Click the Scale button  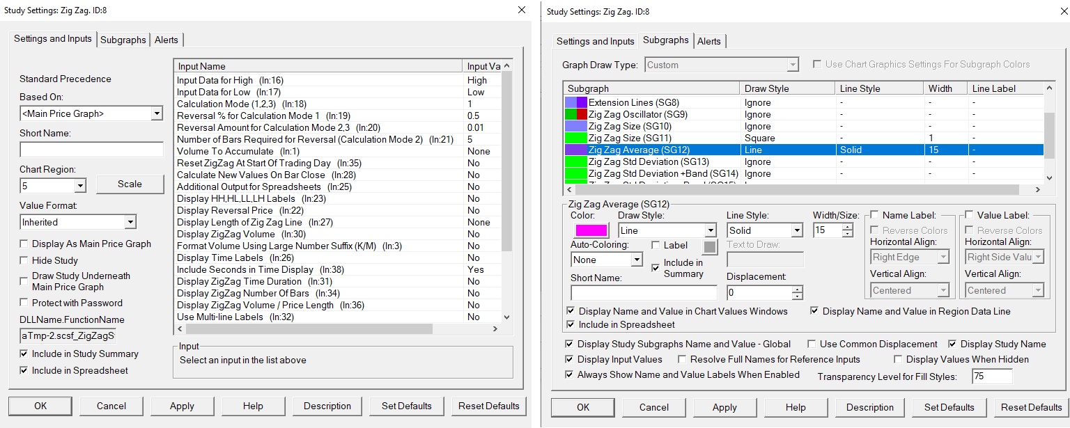pos(130,184)
